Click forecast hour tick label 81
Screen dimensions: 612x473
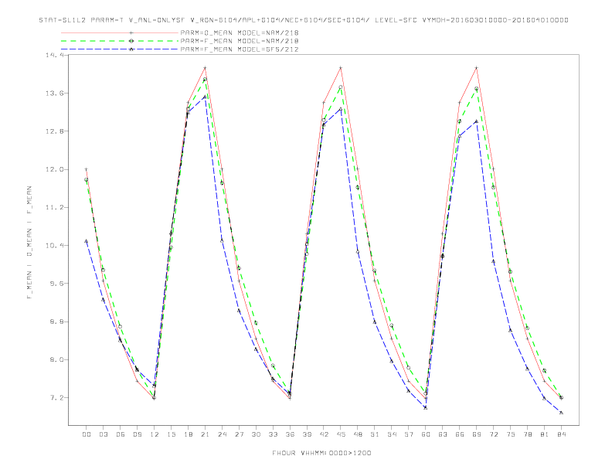click(x=545, y=434)
